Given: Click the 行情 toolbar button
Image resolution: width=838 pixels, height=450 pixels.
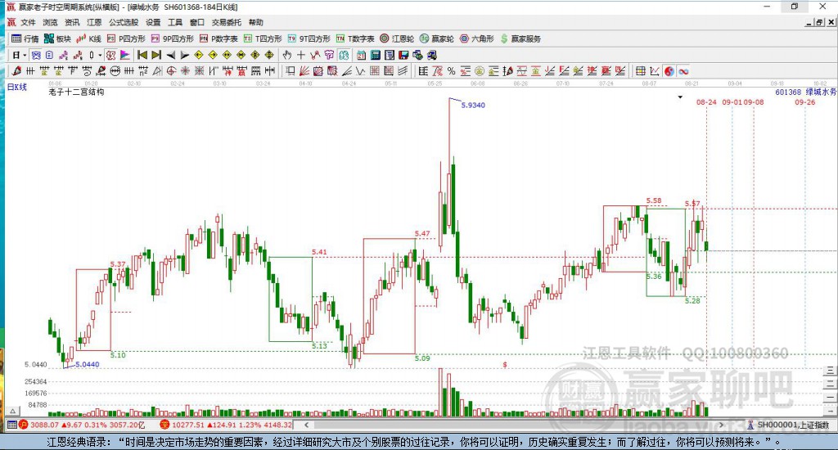Looking at the screenshot, I should (25, 38).
